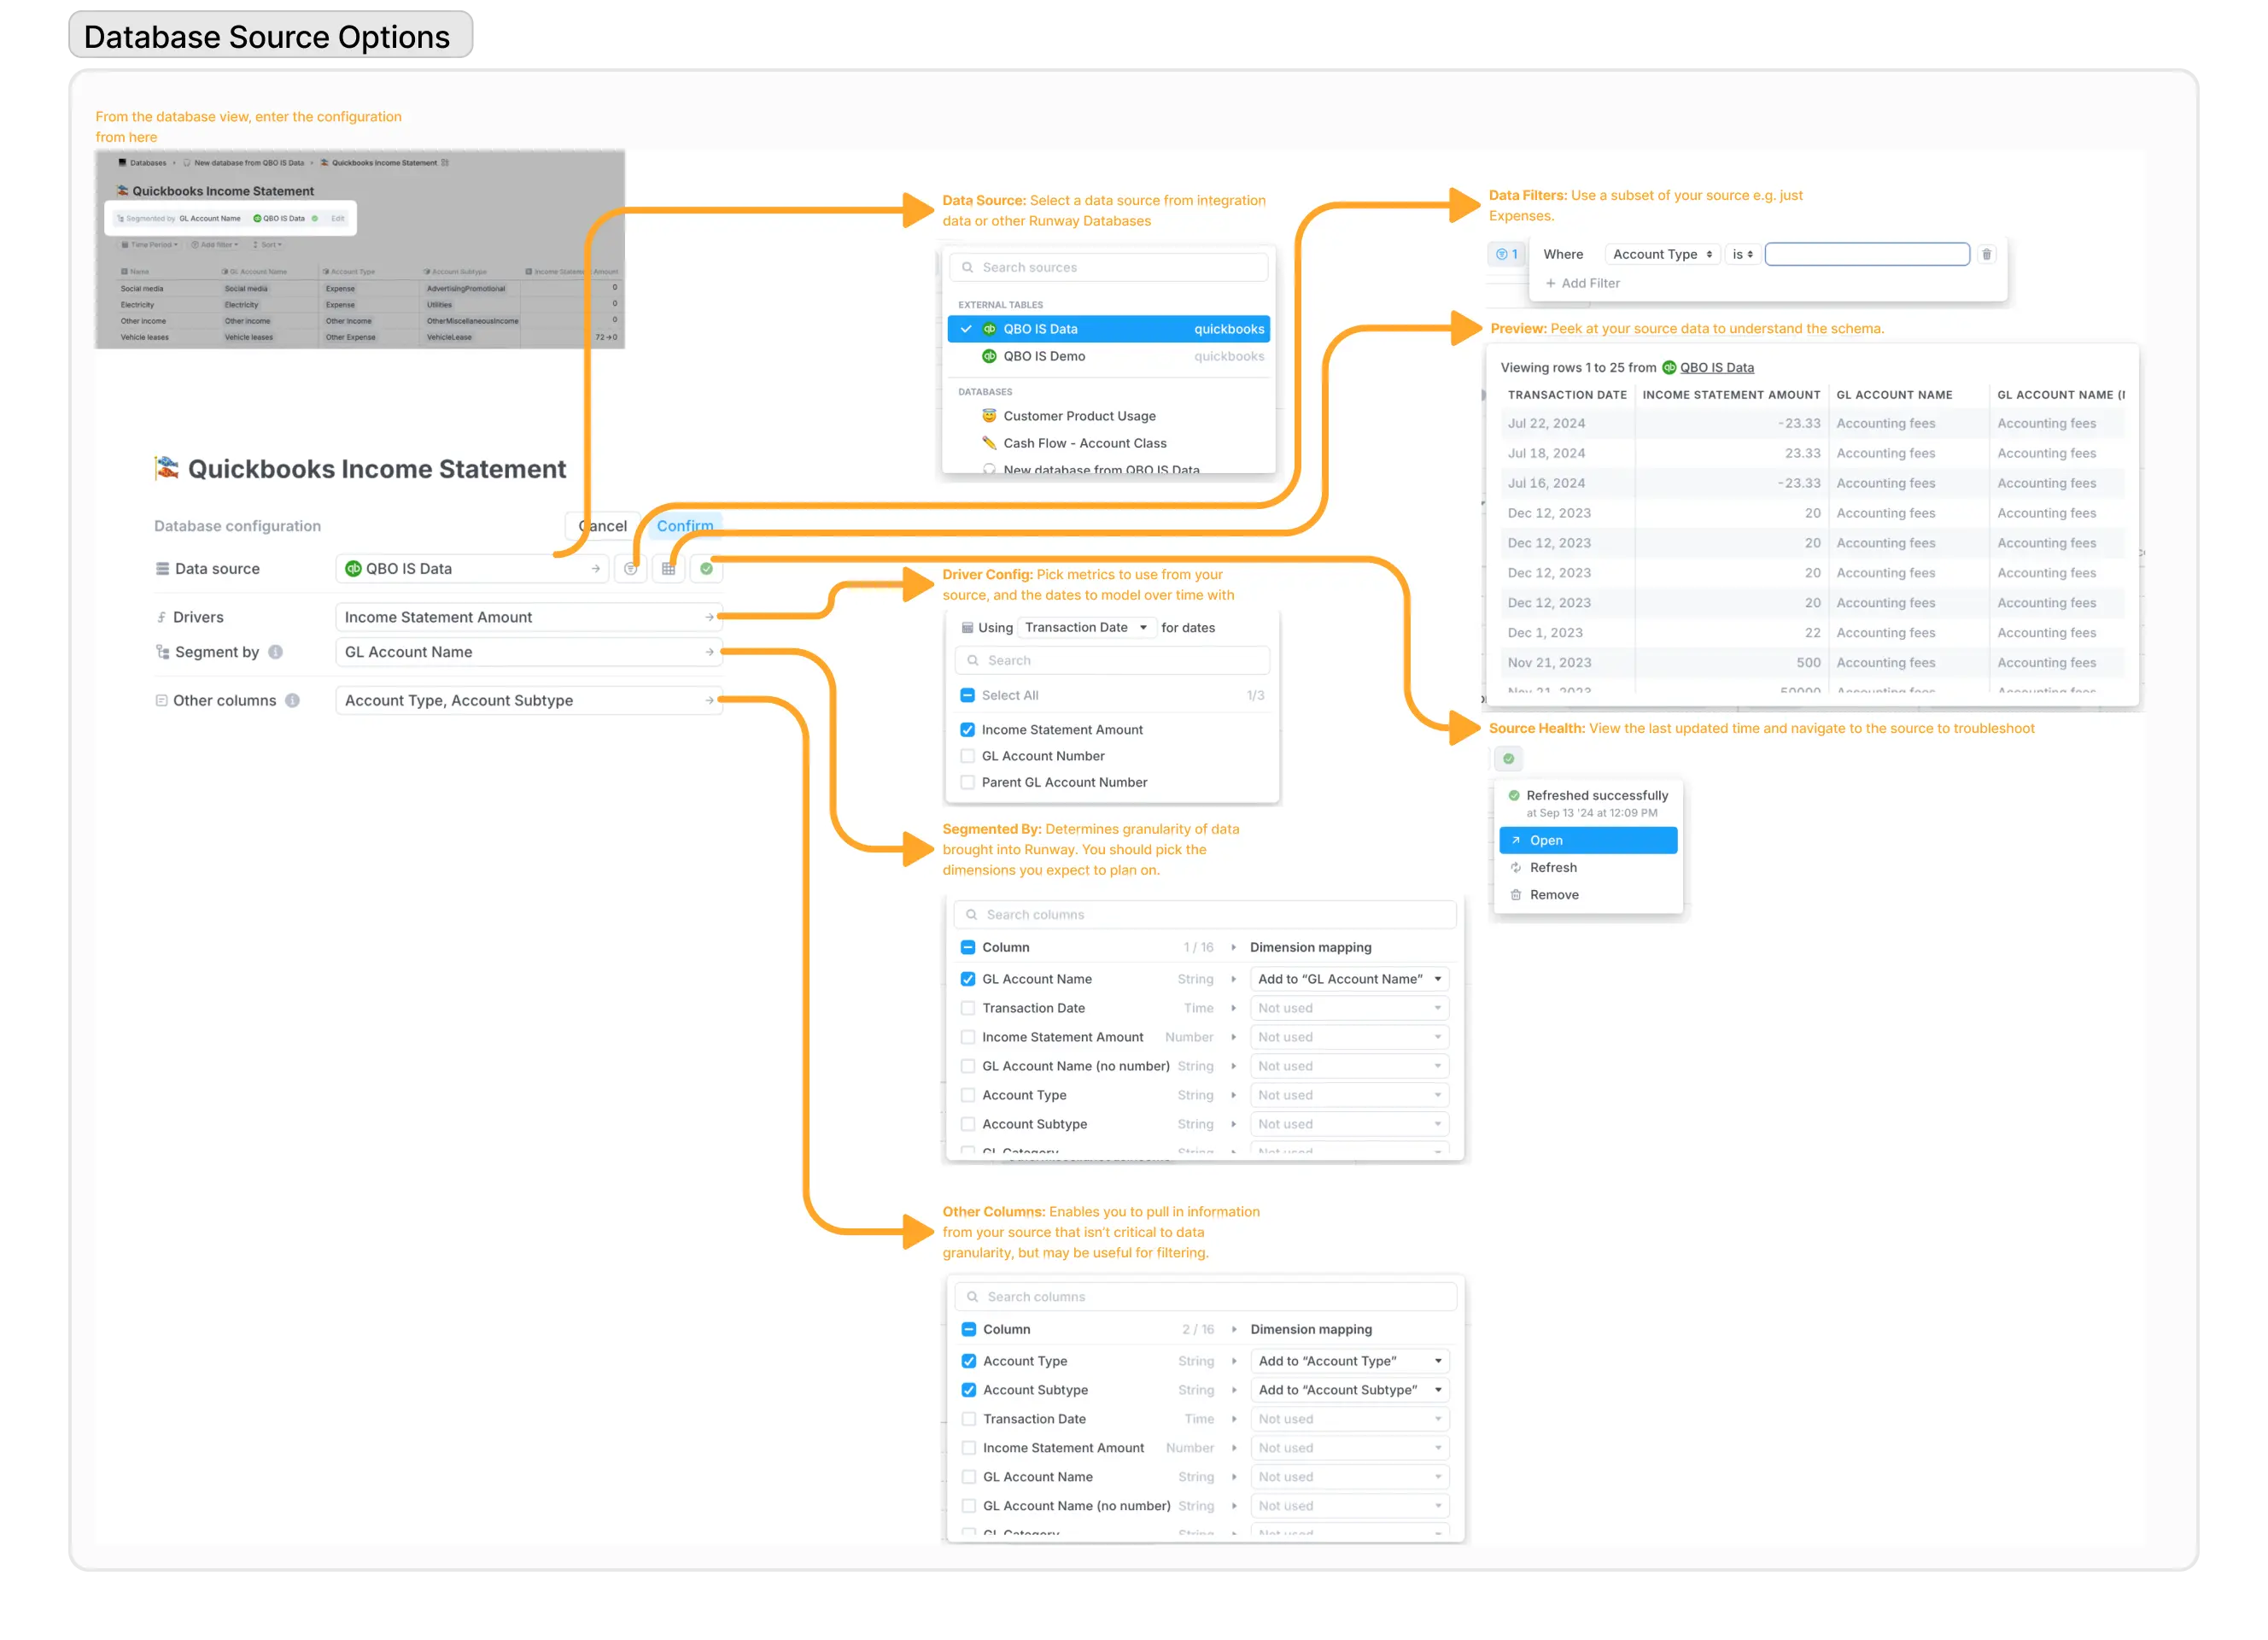Click the Search columns field in Segmented By
Screen dimensions: 2268x1640
[x=1204, y=915]
